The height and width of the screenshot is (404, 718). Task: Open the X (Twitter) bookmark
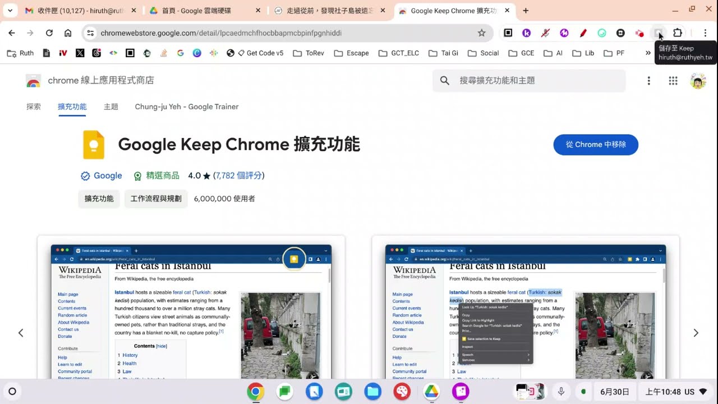(x=80, y=53)
